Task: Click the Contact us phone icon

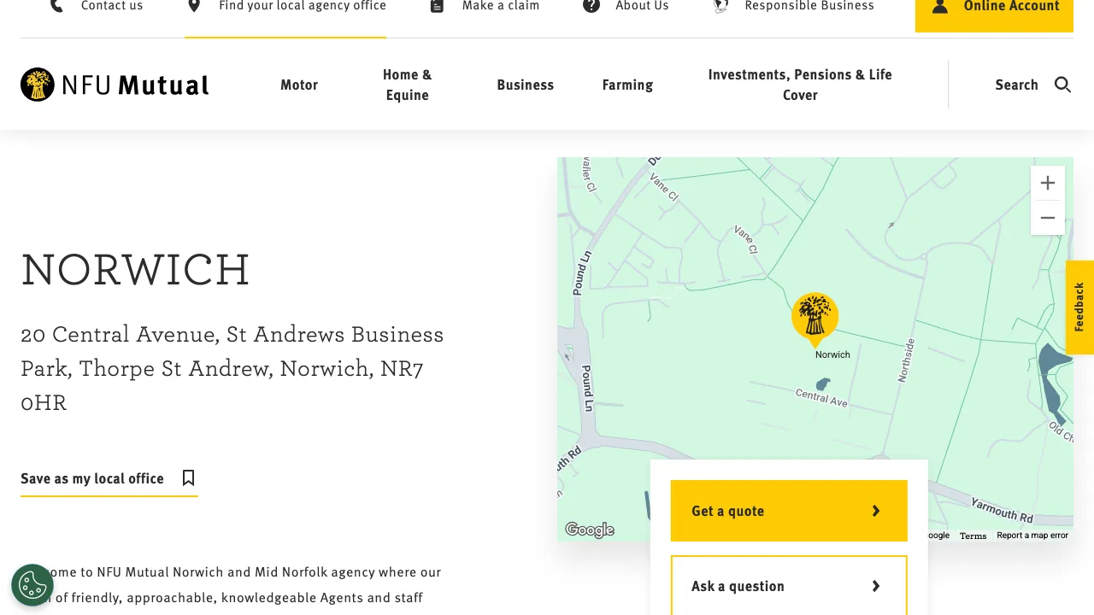Action: point(56,6)
